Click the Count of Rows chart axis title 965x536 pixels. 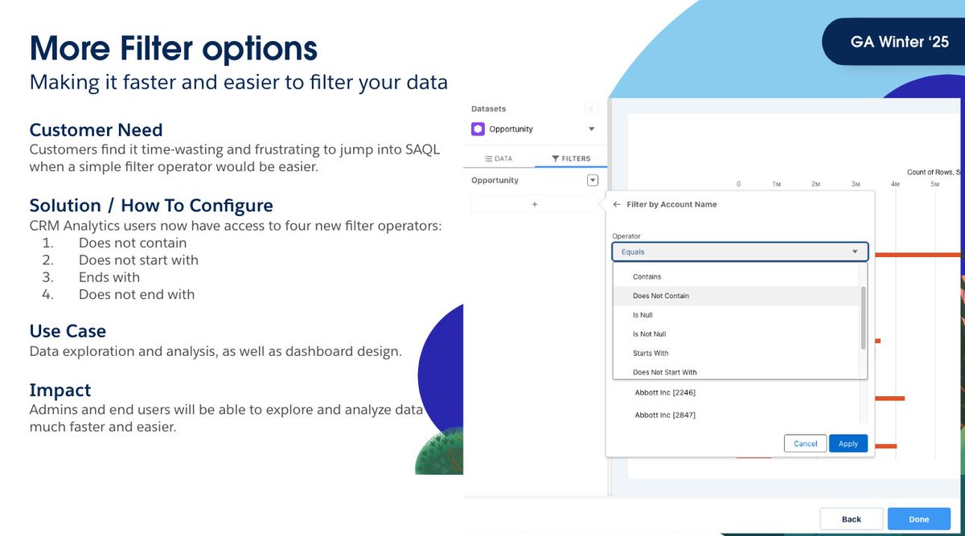(x=935, y=172)
